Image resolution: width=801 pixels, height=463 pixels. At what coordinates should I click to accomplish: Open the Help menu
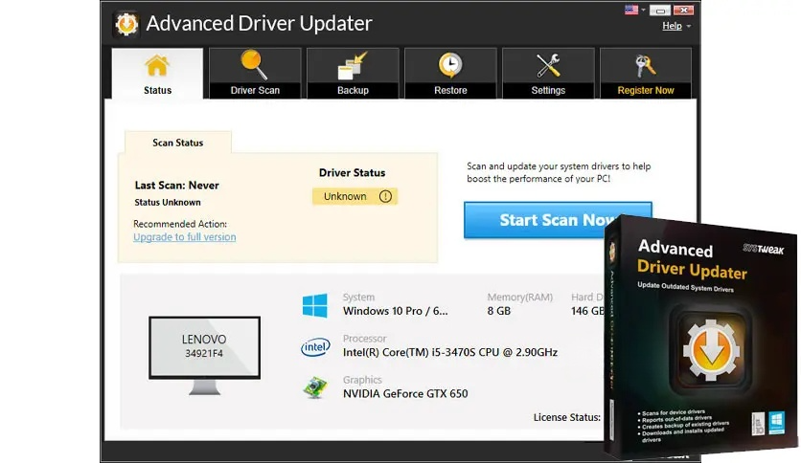point(672,26)
